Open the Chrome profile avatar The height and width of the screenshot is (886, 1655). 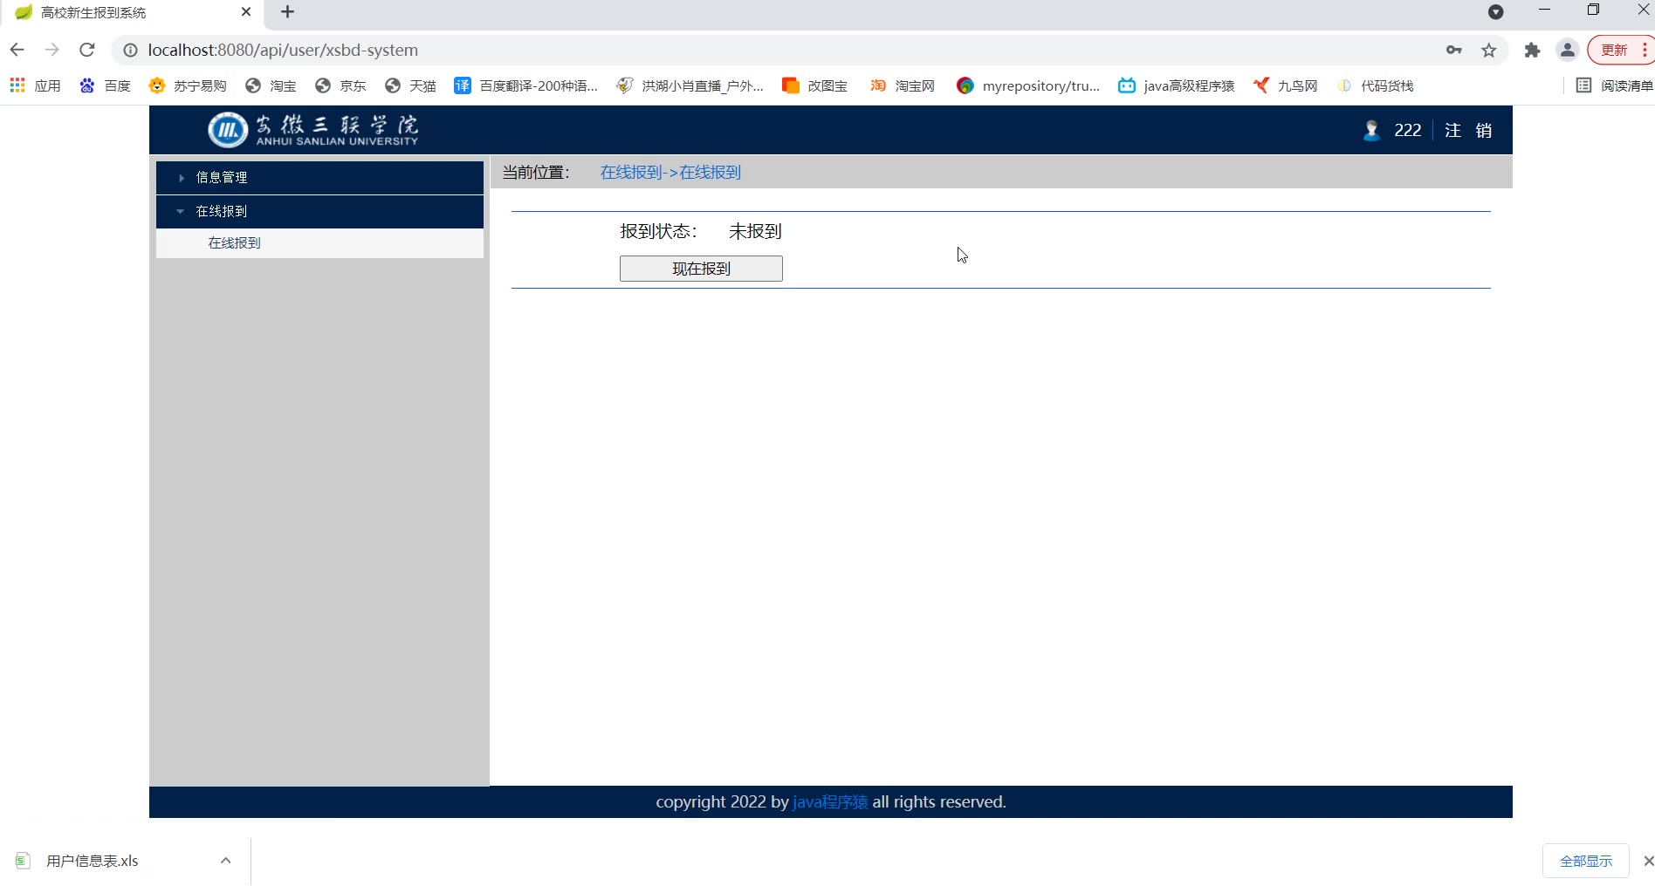1568,51
